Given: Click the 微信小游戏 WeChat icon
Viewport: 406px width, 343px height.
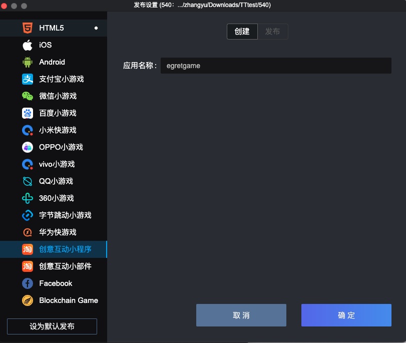Looking at the screenshot, I should point(28,96).
